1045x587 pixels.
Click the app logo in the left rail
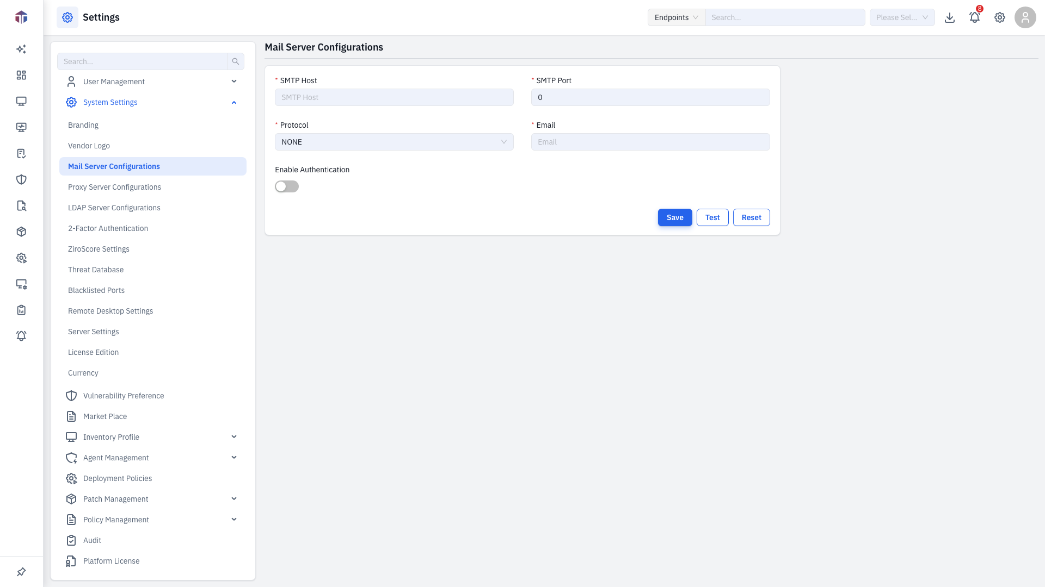pyautogui.click(x=21, y=17)
